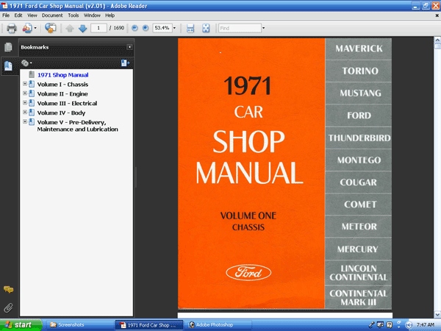Open the Volume IV - Body bookmark
The height and width of the screenshot is (331, 441).
[61, 113]
